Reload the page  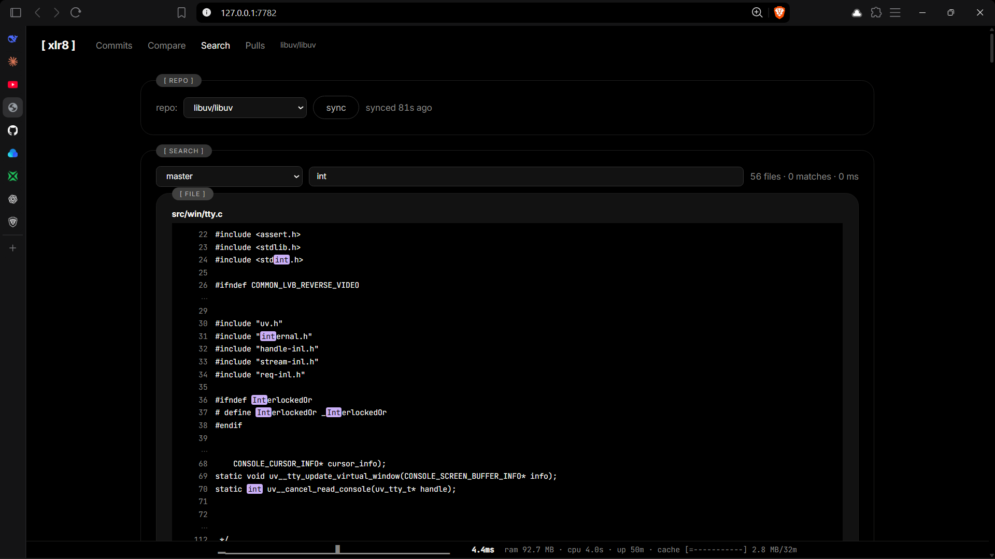[76, 12]
